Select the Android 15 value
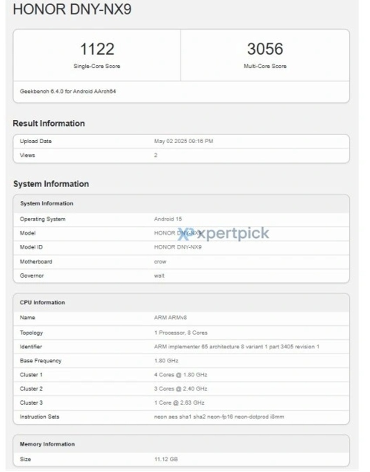The image size is (370, 472). (168, 219)
